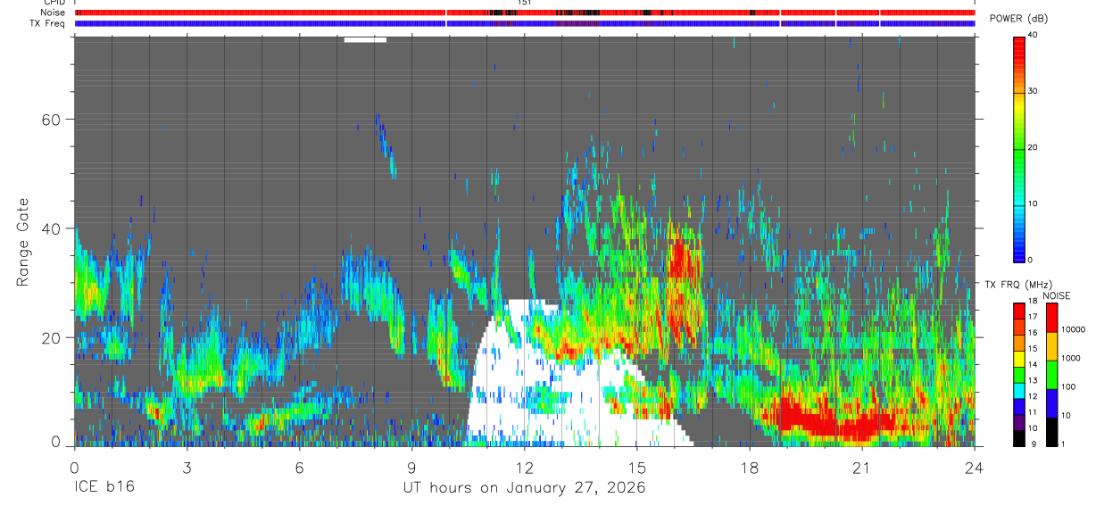Pick the black 9–10 MHz frequency swatch
This screenshot has width=1096, height=506.
click(1019, 437)
